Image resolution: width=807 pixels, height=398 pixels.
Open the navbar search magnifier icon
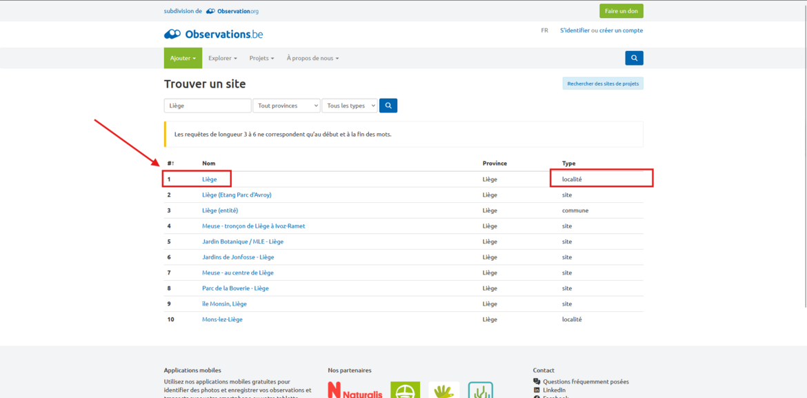[634, 58]
